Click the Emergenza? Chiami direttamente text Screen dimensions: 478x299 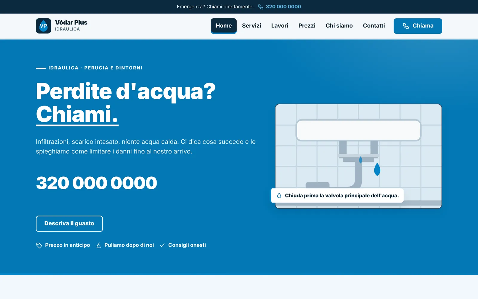(215, 7)
